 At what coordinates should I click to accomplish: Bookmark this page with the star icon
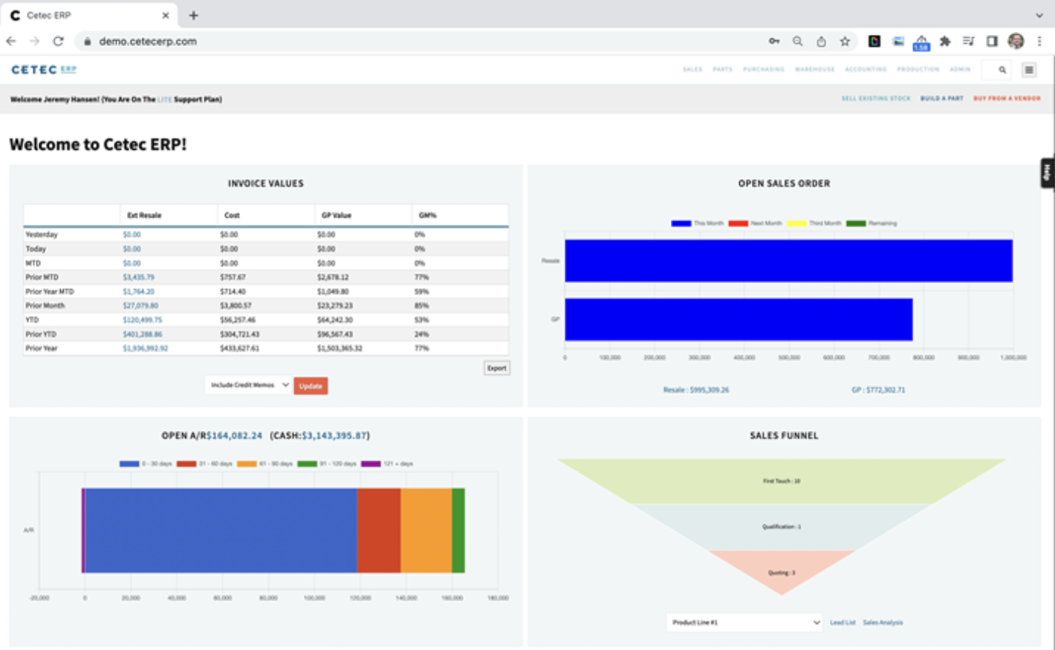pyautogui.click(x=845, y=42)
